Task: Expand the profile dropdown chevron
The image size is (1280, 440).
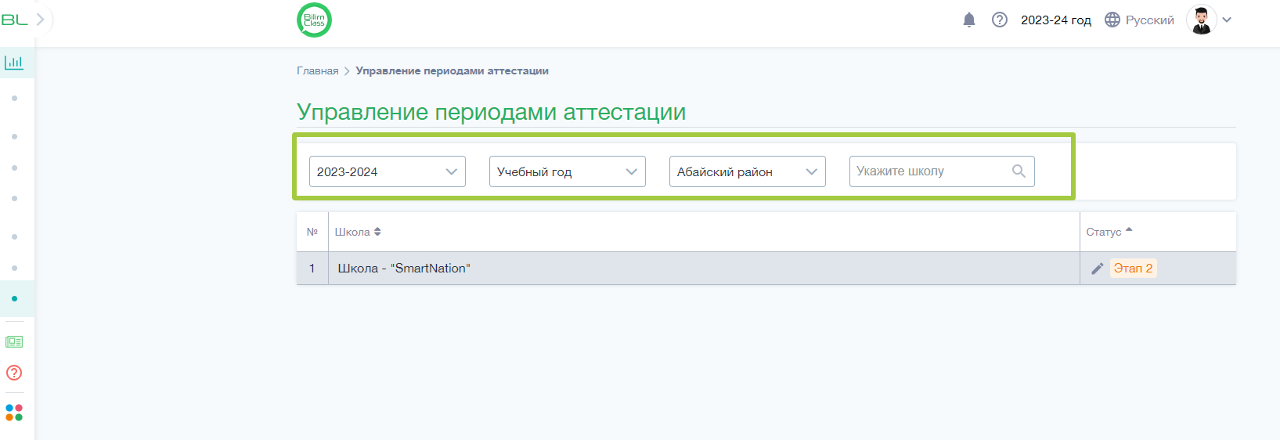Action: click(1227, 20)
